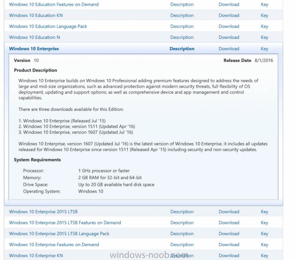The image size is (298, 260).
Task: Download Windows 10 Education KN
Action: click(229, 15)
